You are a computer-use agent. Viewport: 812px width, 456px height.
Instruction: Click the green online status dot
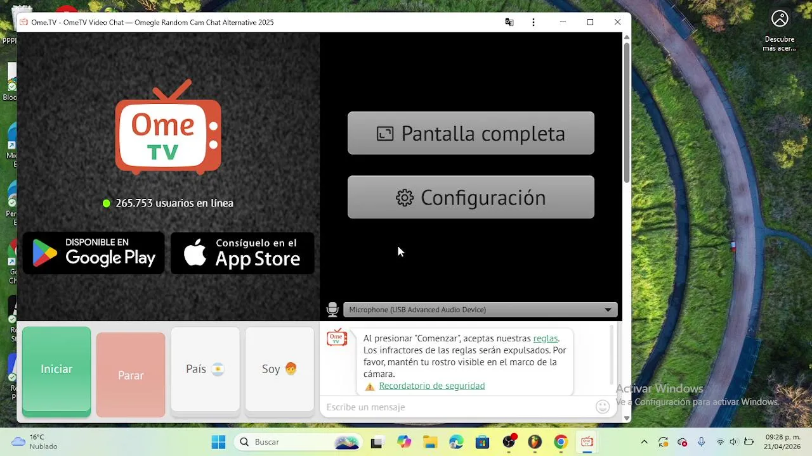[107, 203]
